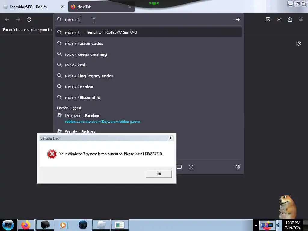Click the tabs search shortcut icon in urlbar
The width and height of the screenshot is (308, 231).
[x=179, y=167]
